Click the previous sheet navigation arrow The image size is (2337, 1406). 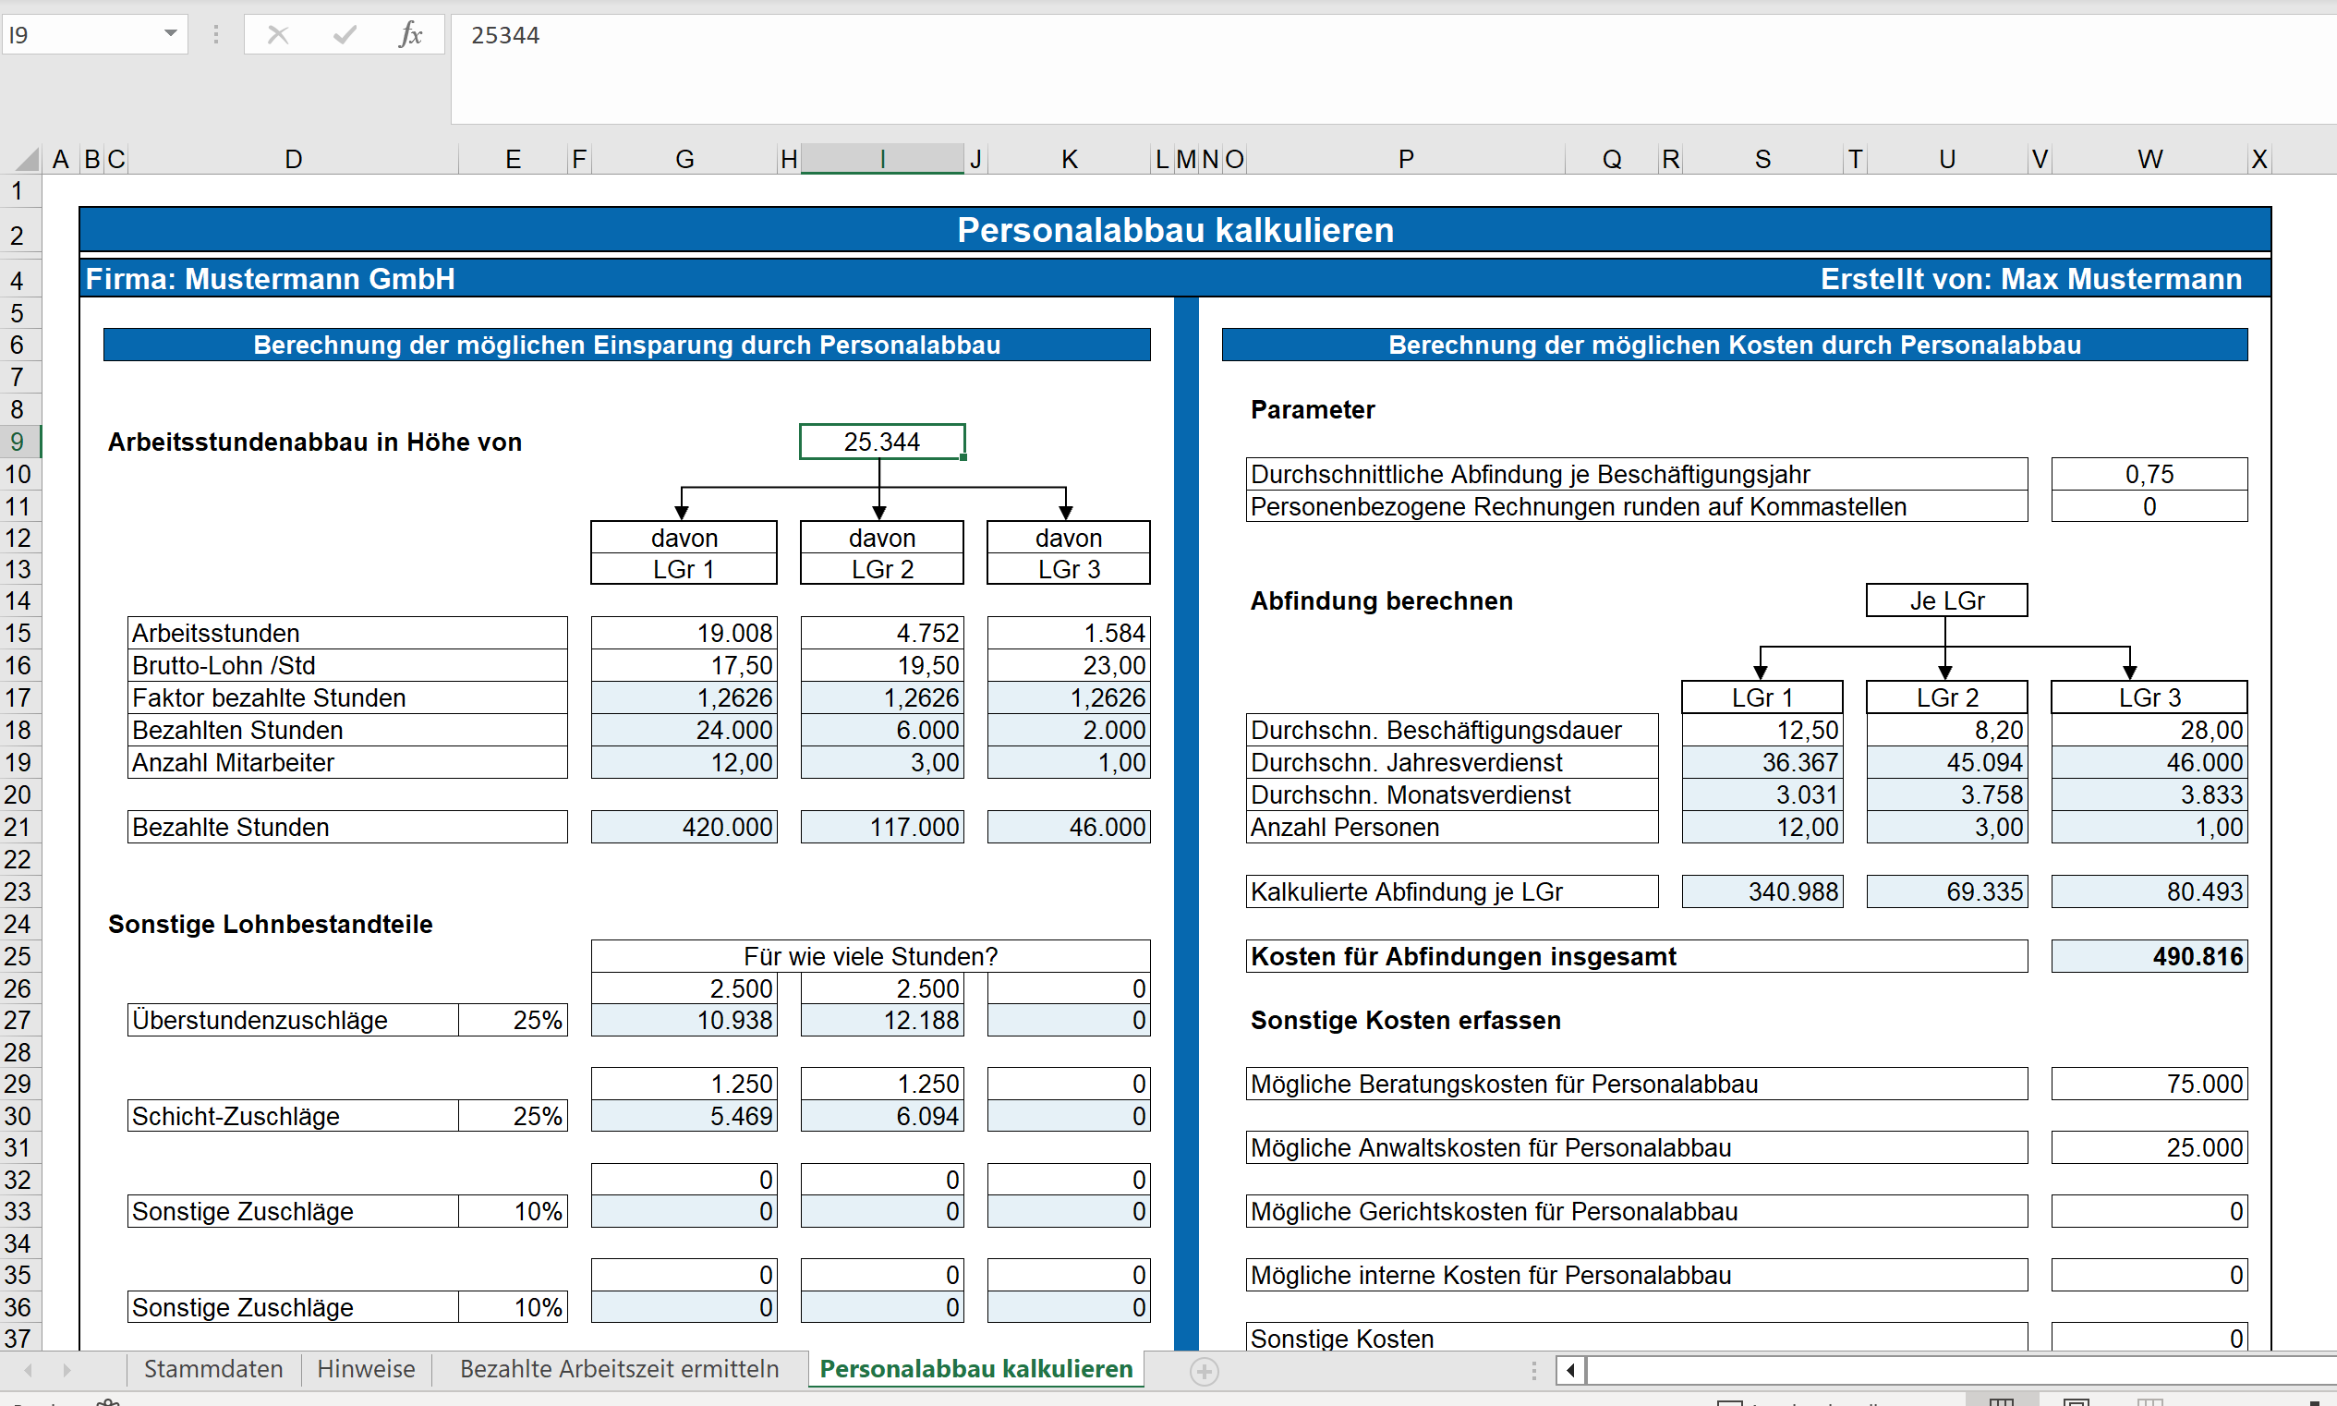tap(29, 1370)
